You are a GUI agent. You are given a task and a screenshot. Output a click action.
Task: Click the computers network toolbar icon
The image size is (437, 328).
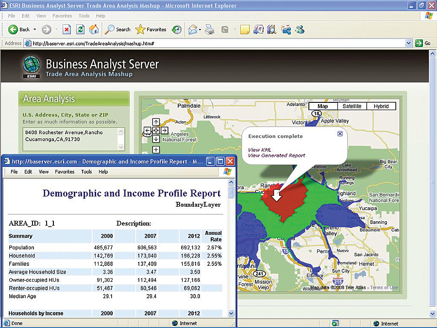click(286, 29)
